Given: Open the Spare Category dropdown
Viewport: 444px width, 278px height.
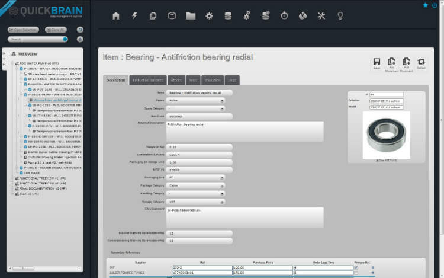Looking at the screenshot, I should coord(195,108).
